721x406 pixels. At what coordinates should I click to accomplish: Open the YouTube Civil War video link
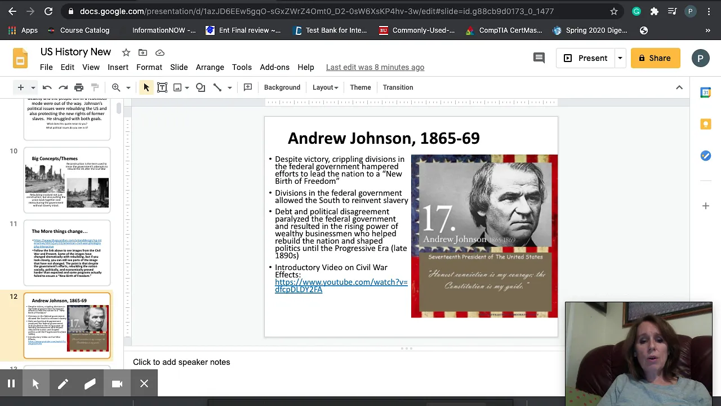[341, 285]
